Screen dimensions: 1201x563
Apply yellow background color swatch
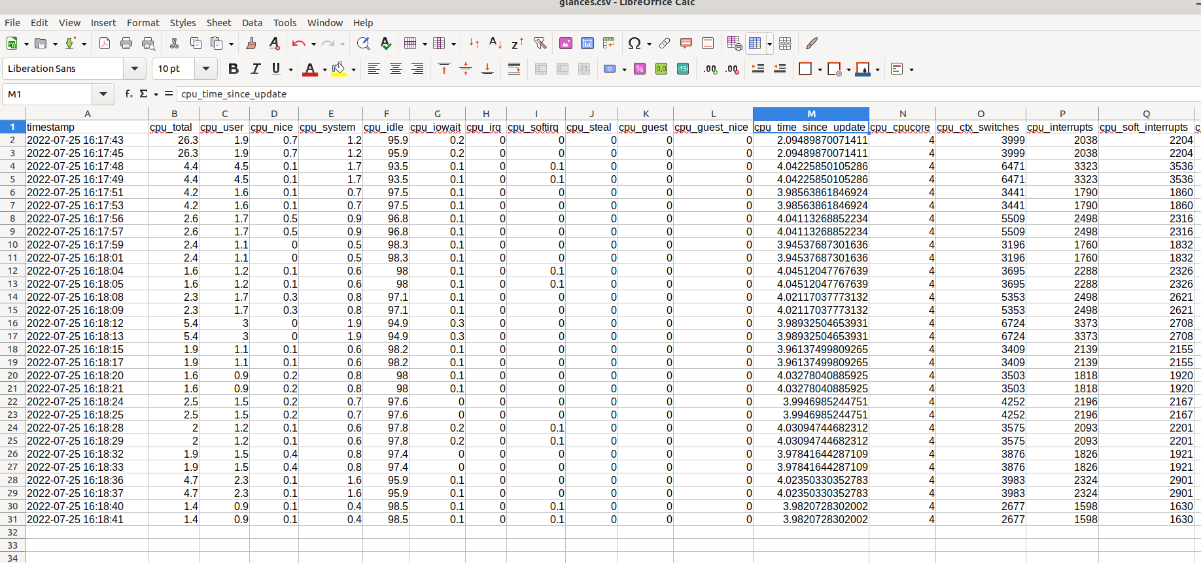coord(338,69)
